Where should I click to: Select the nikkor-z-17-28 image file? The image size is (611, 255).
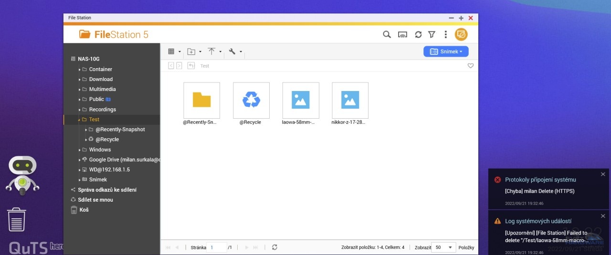[x=350, y=100]
